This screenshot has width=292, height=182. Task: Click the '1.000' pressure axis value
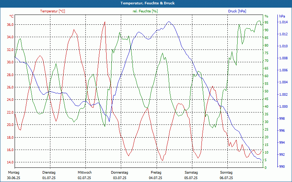click(x=284, y=107)
